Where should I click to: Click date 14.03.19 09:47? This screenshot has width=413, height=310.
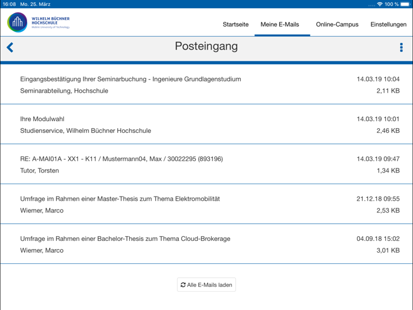378,159
